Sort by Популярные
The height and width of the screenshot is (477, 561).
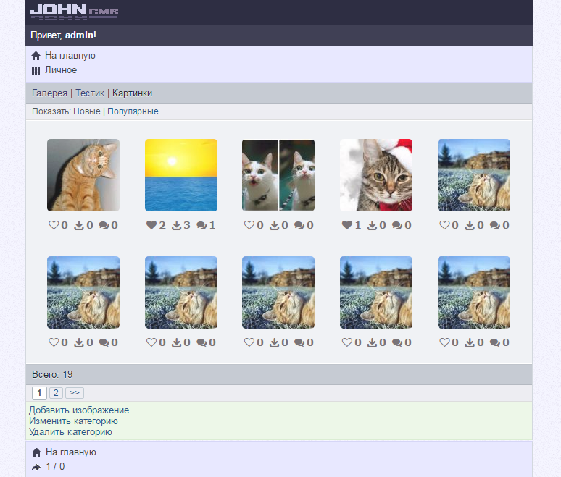pyautogui.click(x=133, y=111)
